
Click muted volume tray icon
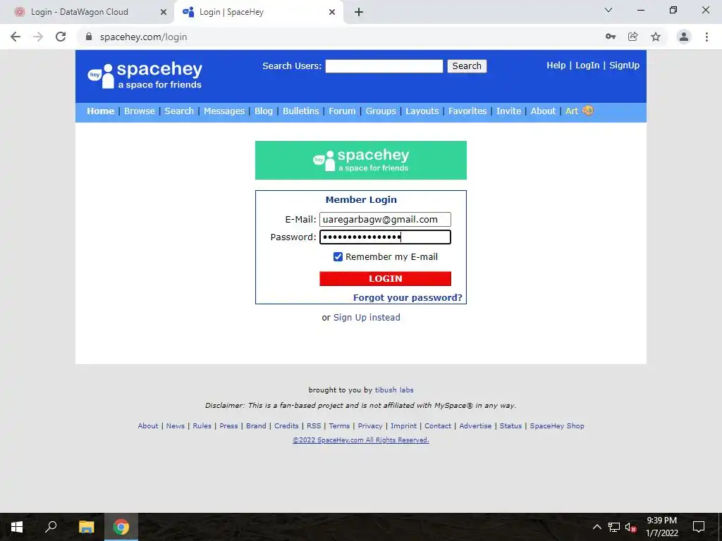[630, 527]
